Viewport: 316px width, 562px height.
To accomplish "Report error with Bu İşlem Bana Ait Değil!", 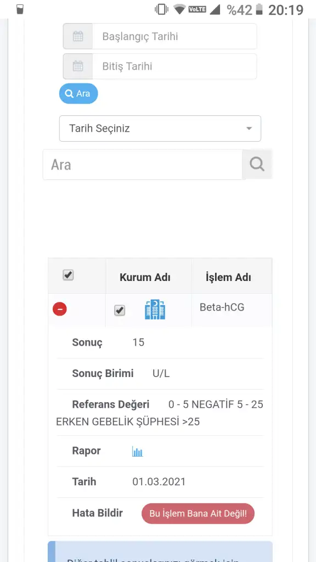I will tap(198, 514).
